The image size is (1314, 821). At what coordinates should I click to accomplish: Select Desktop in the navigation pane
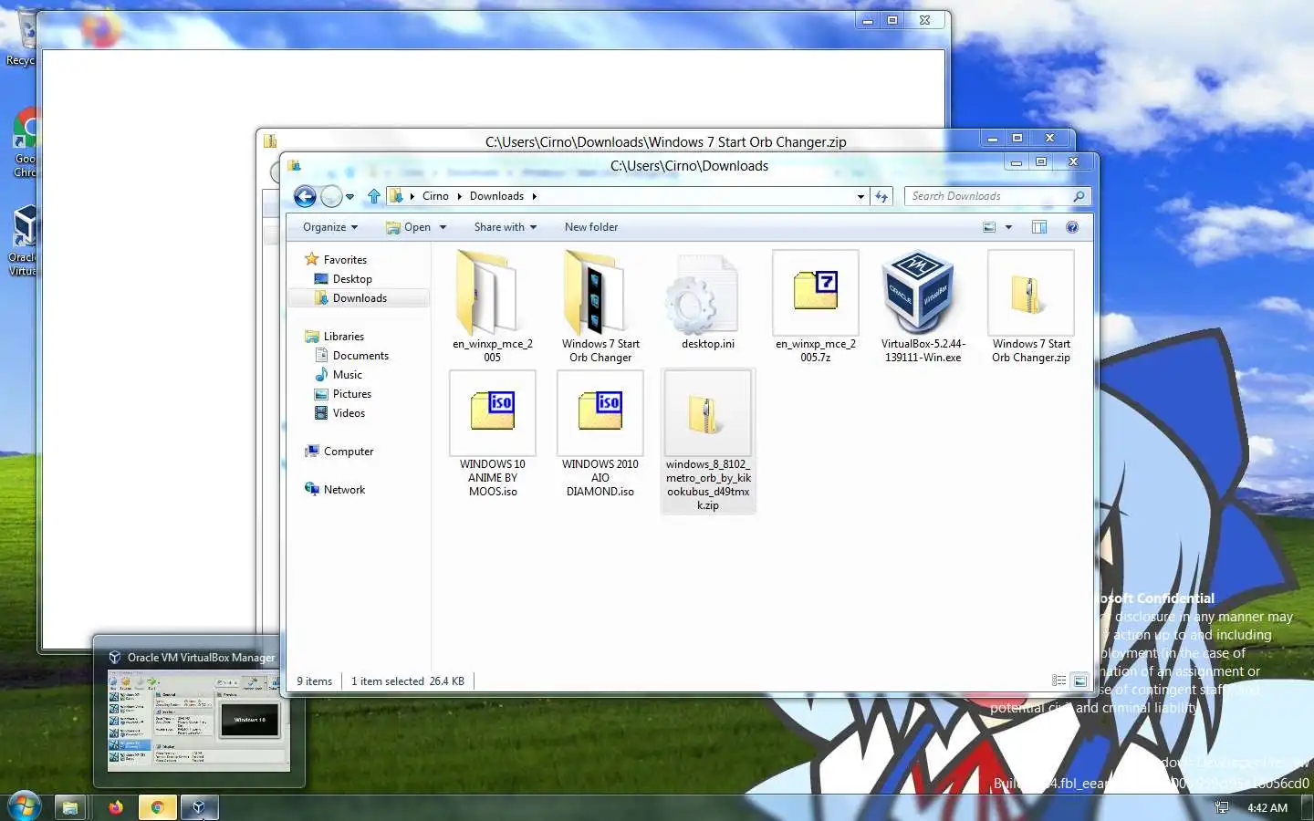click(351, 279)
